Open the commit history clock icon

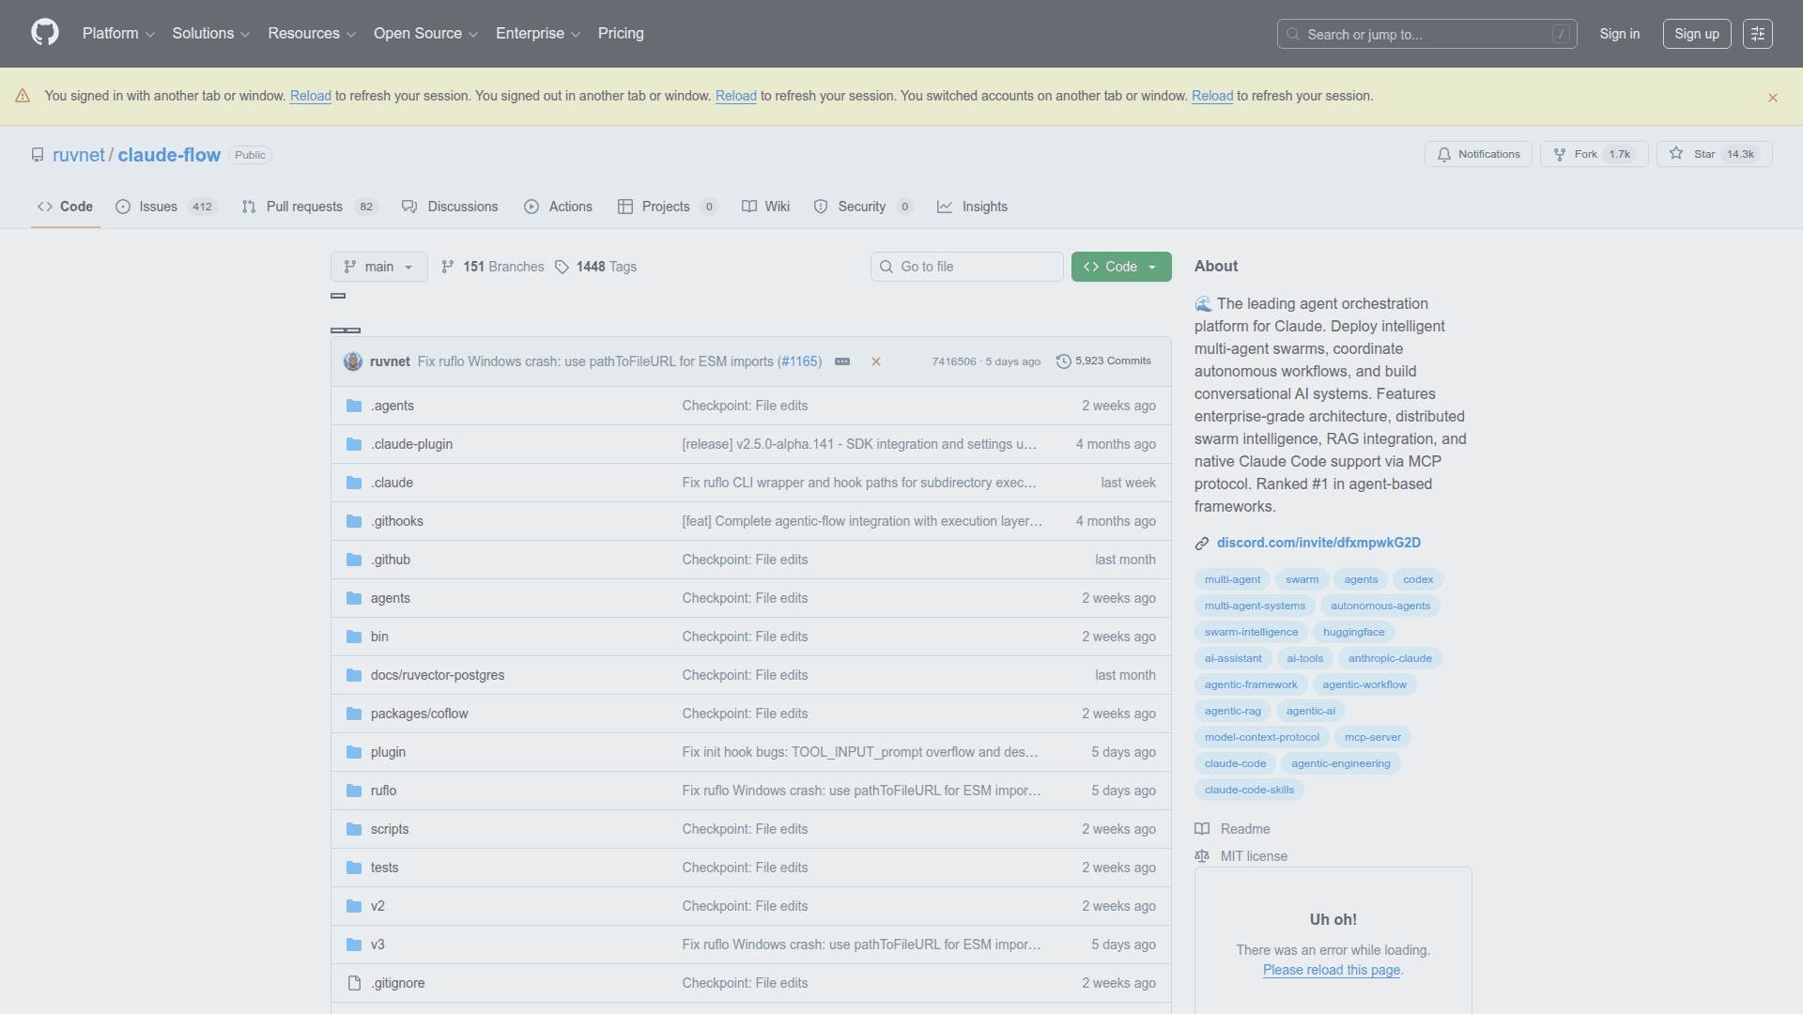1063,361
